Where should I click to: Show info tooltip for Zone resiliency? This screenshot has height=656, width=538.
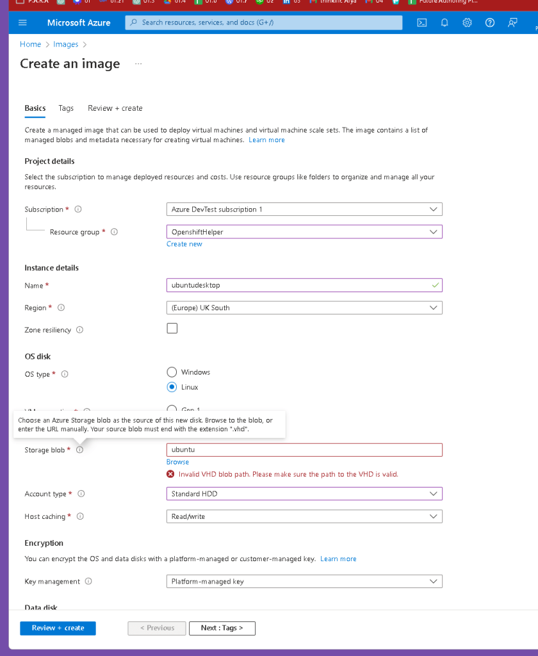pyautogui.click(x=79, y=330)
